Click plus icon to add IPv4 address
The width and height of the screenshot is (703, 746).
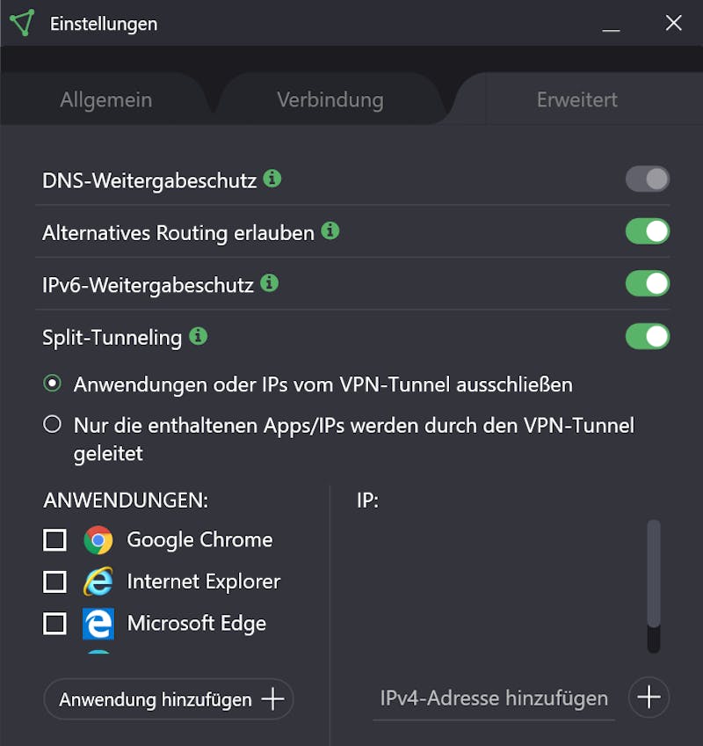point(649,698)
